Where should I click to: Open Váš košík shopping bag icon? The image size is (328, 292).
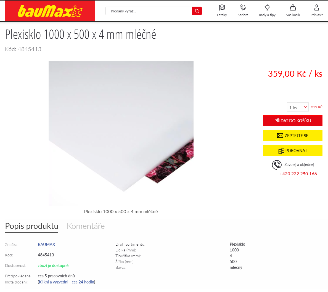coord(293,7)
